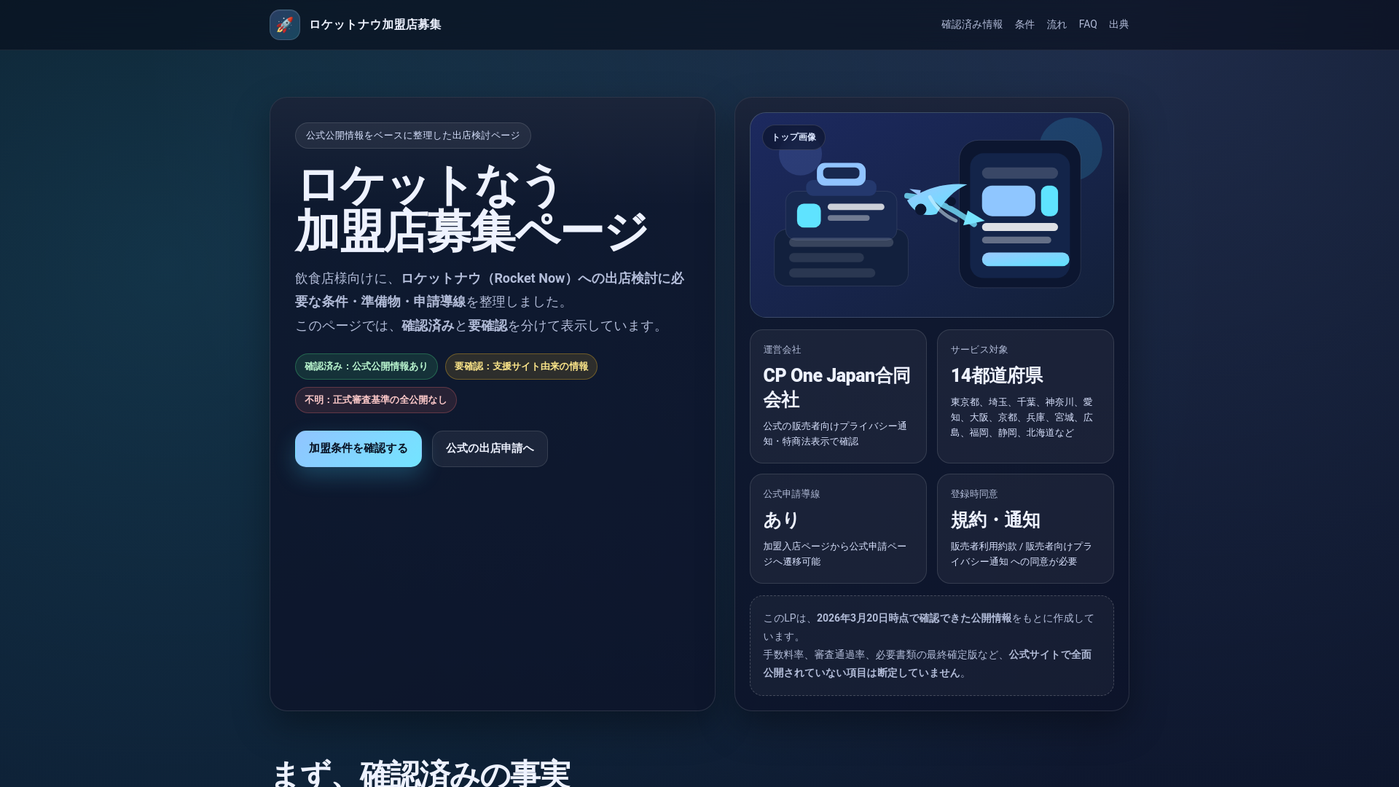The image size is (1399, 787).
Task: Open the FAQ nav link
Action: (x=1088, y=25)
